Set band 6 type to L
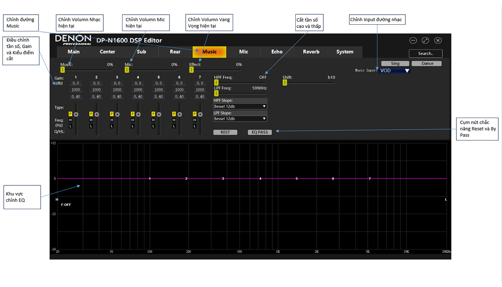The width and height of the screenshot is (502, 287). coord(174,126)
